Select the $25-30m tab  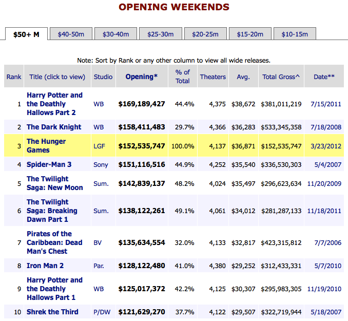coord(161,34)
